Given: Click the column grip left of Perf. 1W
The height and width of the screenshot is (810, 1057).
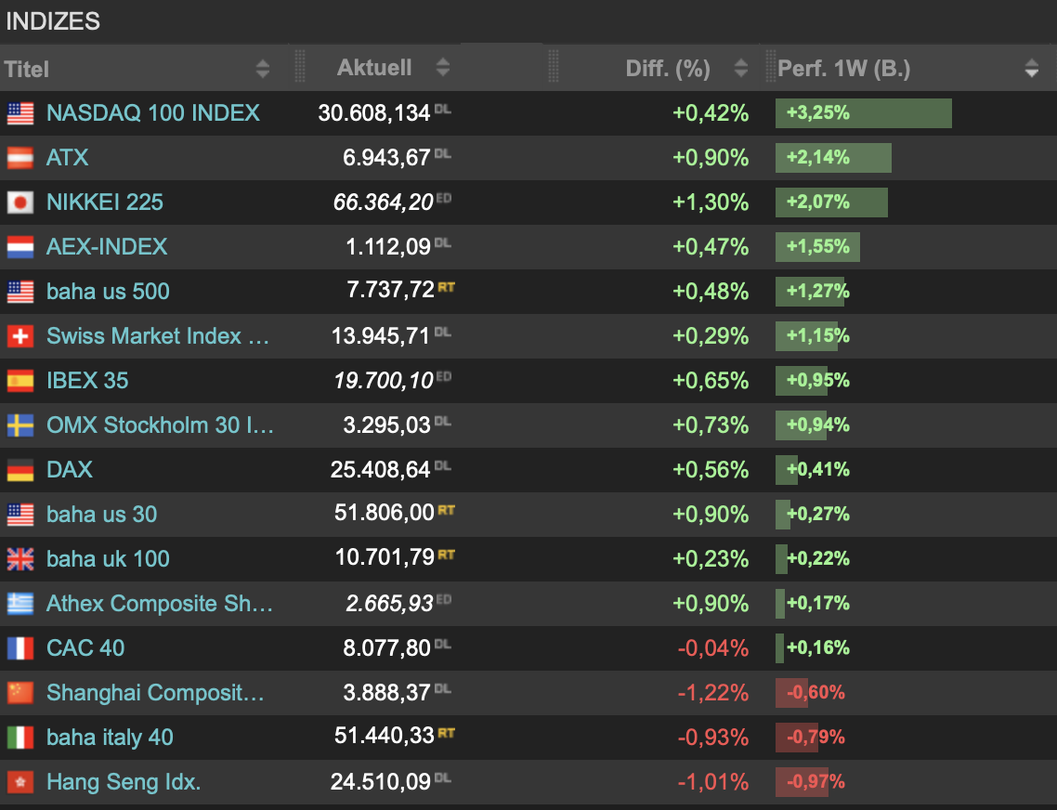Looking at the screenshot, I should click(771, 67).
